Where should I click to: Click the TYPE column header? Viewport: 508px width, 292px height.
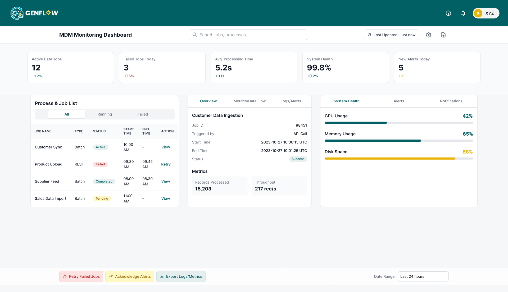coord(79,131)
